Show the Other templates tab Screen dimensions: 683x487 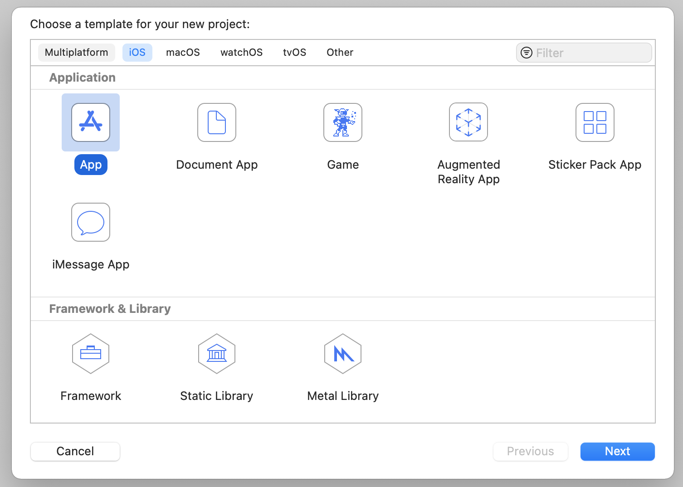pos(340,53)
